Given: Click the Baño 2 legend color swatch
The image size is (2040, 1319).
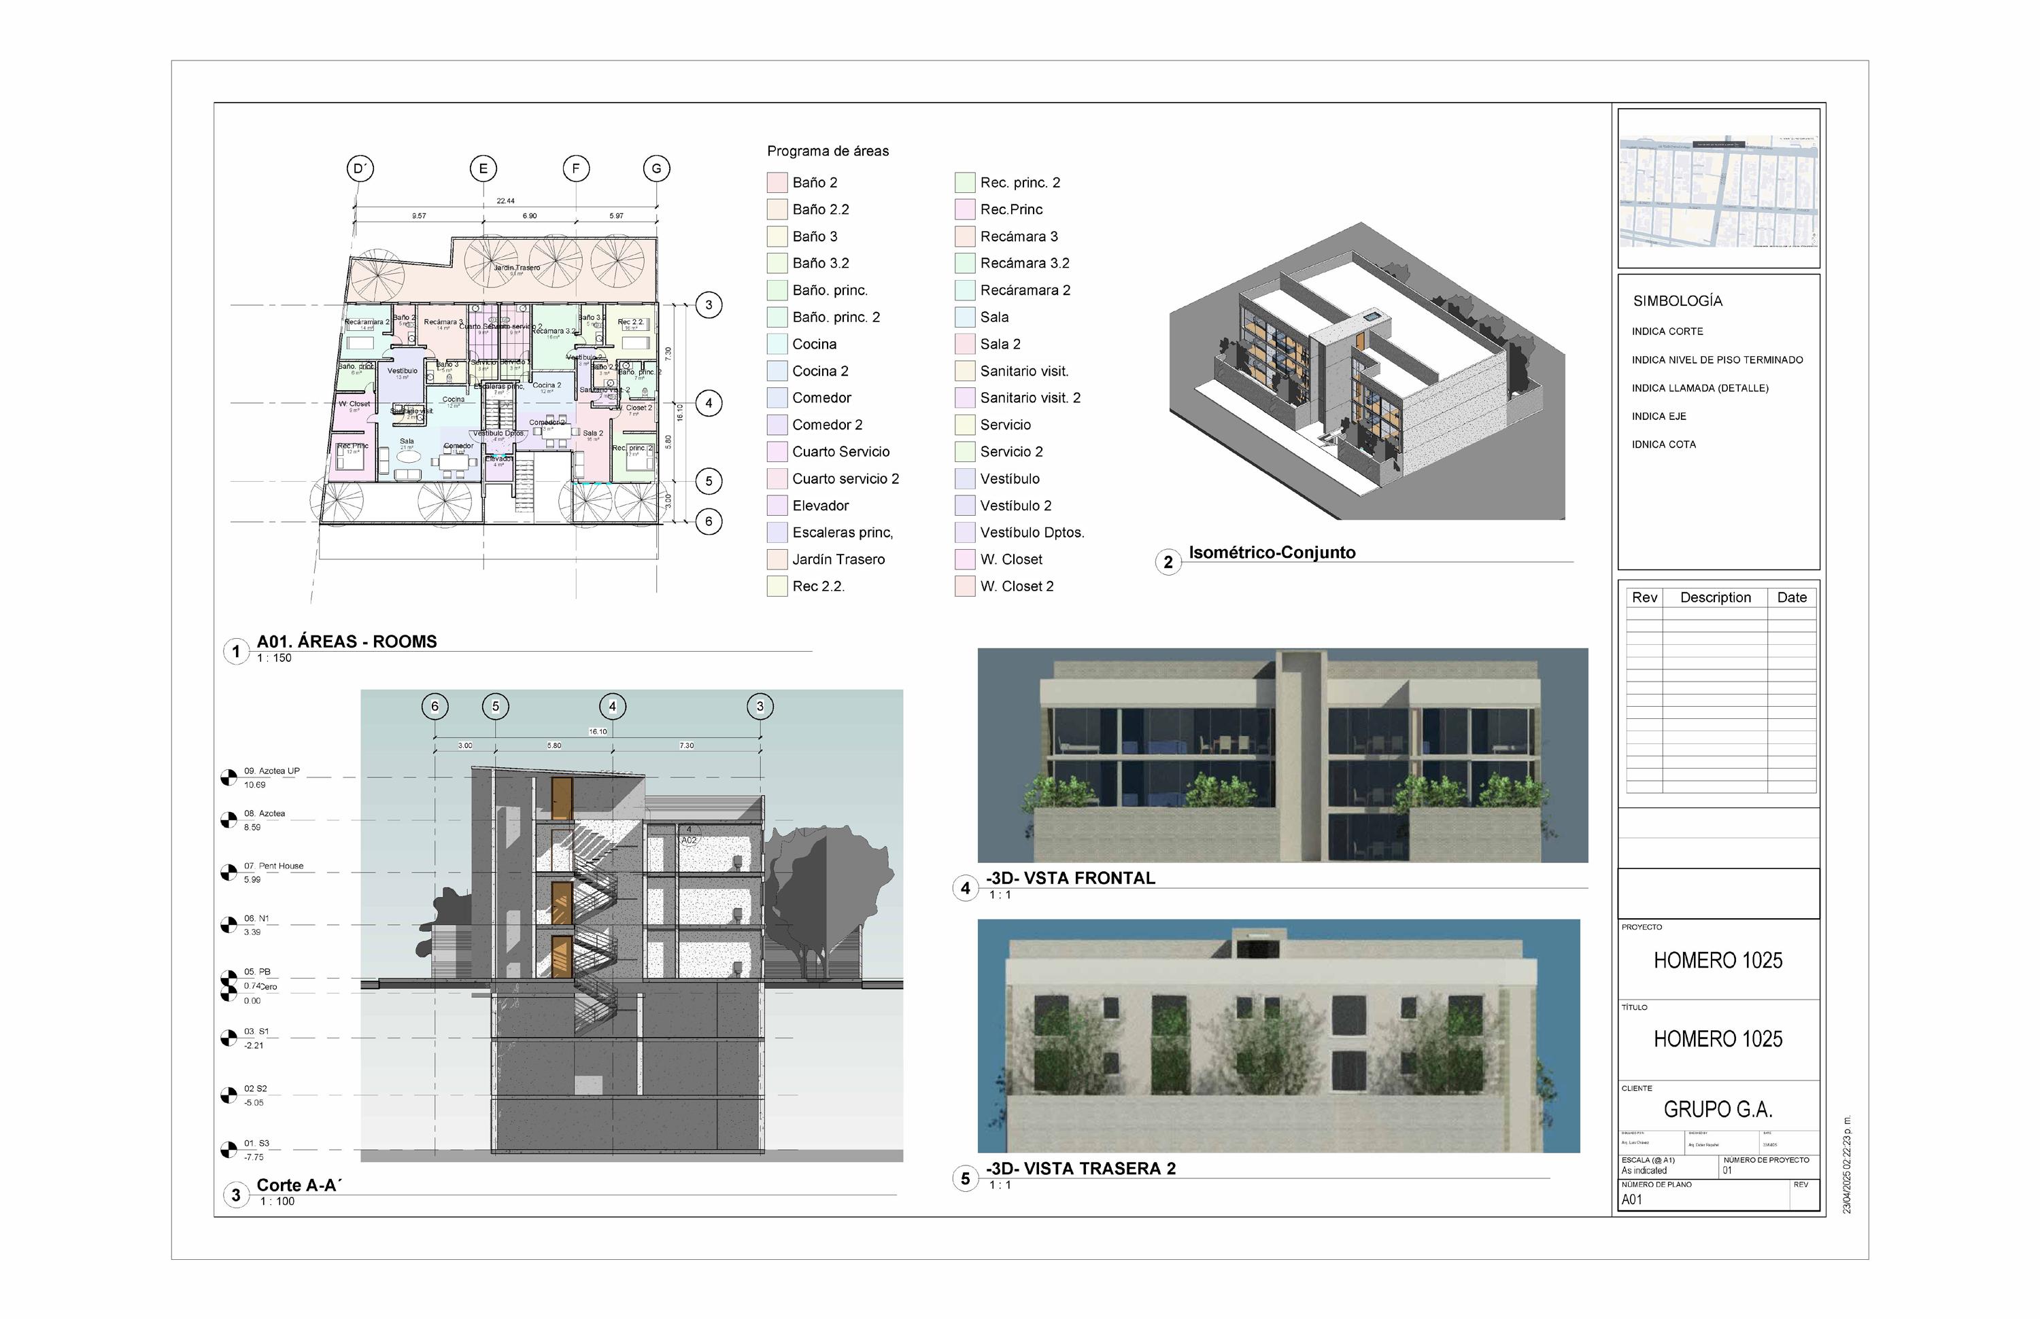Looking at the screenshot, I should [777, 182].
